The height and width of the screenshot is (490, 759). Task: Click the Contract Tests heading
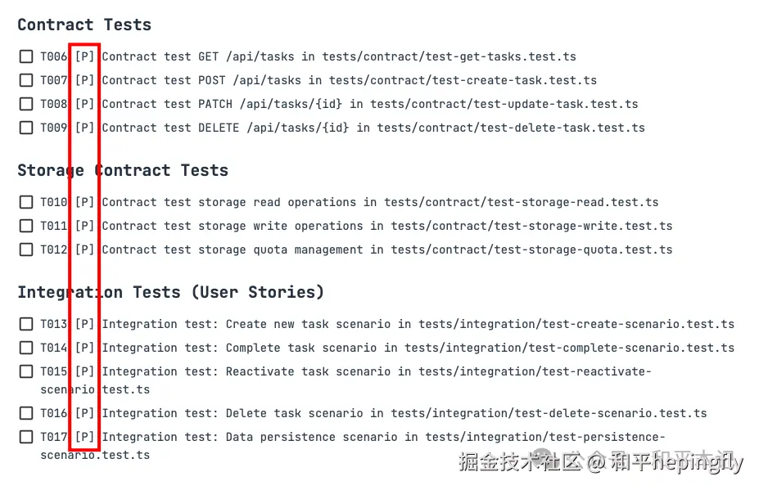(x=84, y=25)
